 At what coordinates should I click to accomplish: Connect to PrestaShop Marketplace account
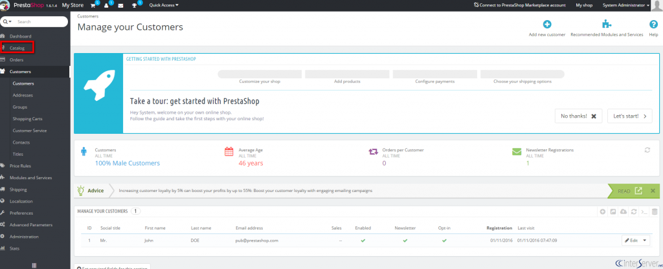point(519,5)
